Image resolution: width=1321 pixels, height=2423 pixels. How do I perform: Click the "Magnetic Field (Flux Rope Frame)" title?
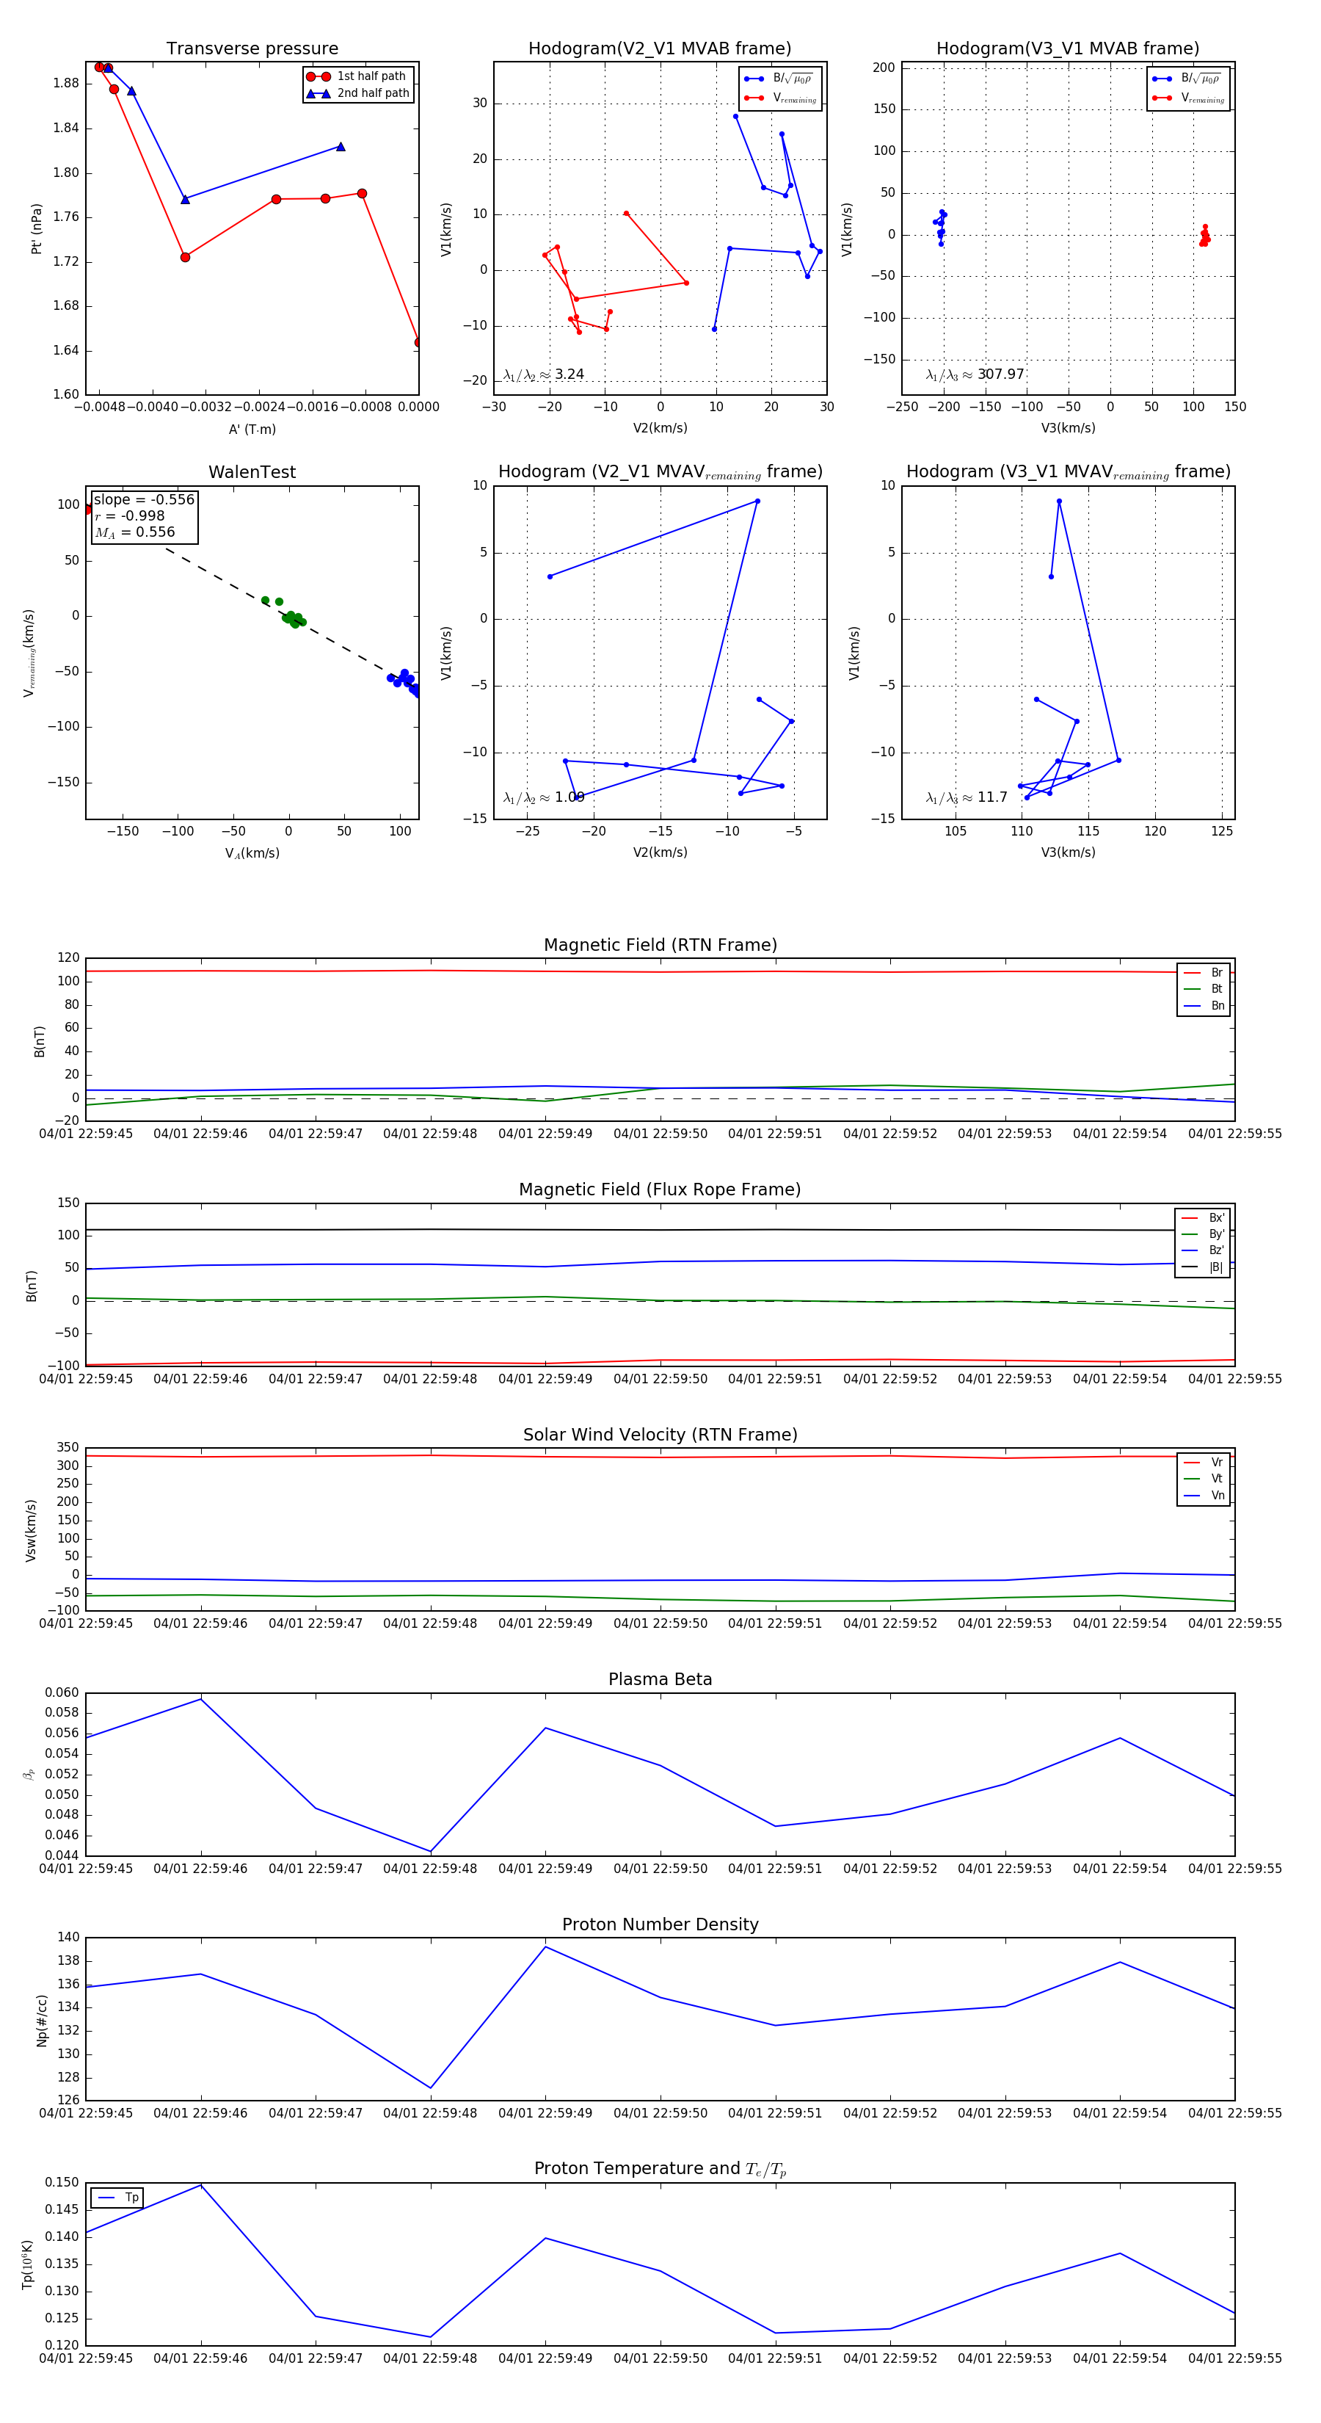pos(660,1189)
